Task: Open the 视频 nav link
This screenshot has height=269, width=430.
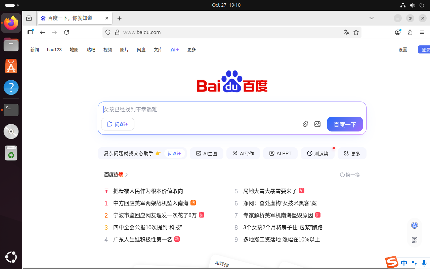Action: point(108,50)
